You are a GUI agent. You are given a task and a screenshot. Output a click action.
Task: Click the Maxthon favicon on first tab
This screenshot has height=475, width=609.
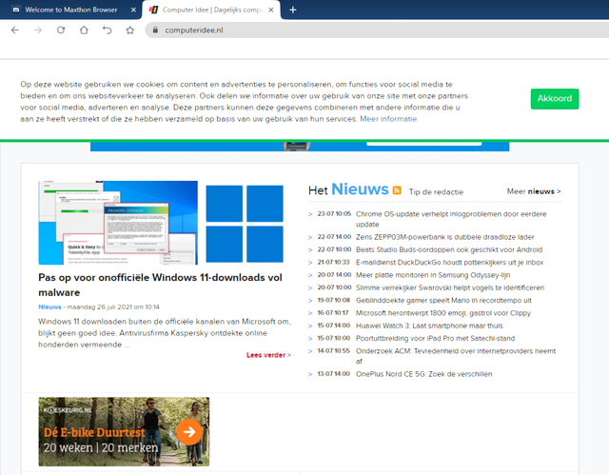pos(16,10)
